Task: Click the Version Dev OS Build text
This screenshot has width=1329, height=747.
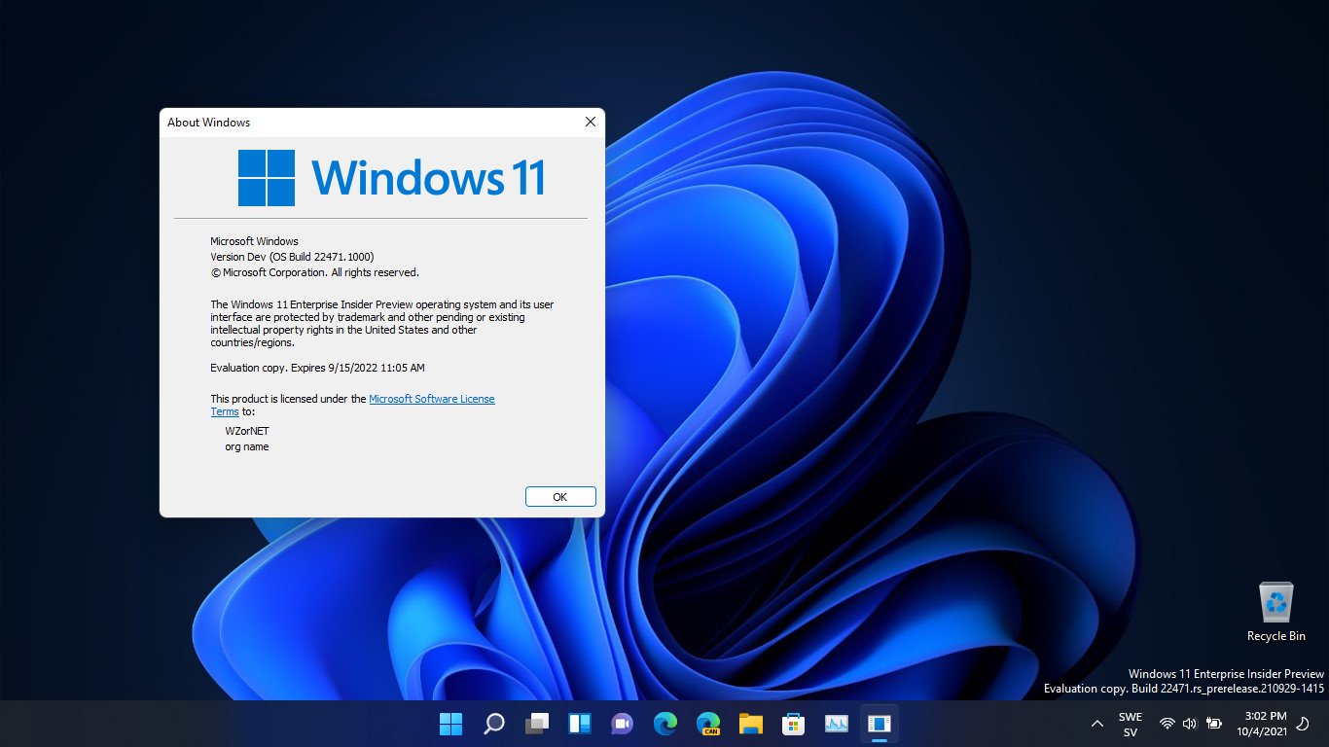Action: (x=292, y=257)
